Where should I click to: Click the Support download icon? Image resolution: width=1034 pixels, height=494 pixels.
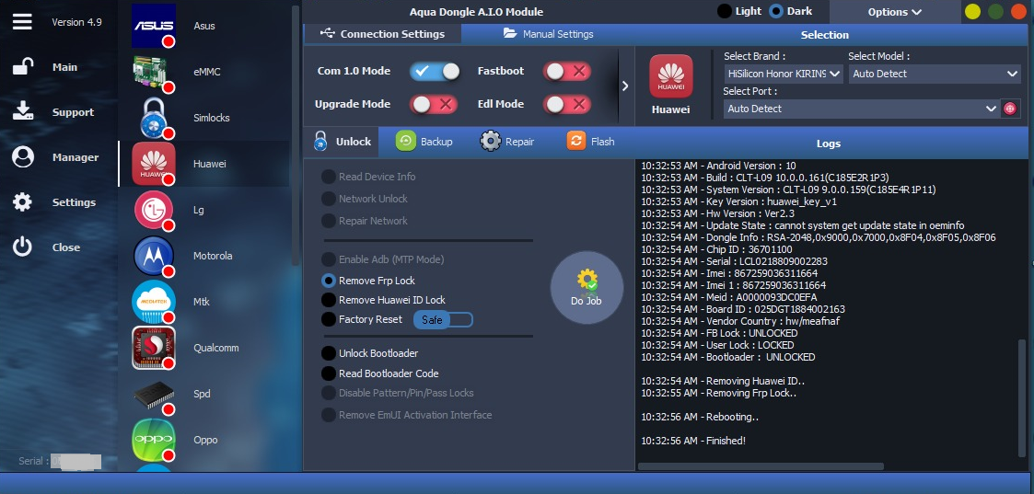coord(23,112)
